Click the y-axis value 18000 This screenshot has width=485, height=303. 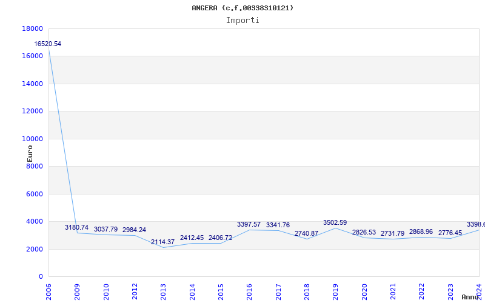33,28
